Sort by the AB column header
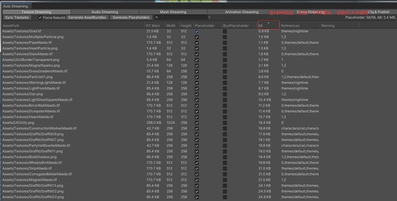This screenshot has width=397, height=201. point(268,25)
